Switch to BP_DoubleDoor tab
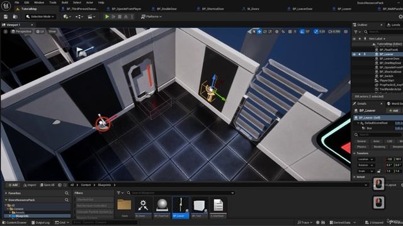 tap(166, 9)
